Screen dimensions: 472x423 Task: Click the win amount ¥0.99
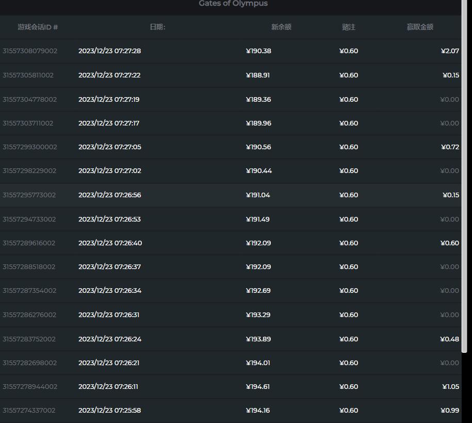point(450,410)
